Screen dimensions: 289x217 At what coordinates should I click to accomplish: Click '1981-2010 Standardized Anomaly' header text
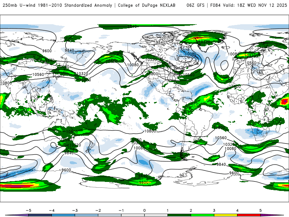pyautogui.click(x=75, y=5)
